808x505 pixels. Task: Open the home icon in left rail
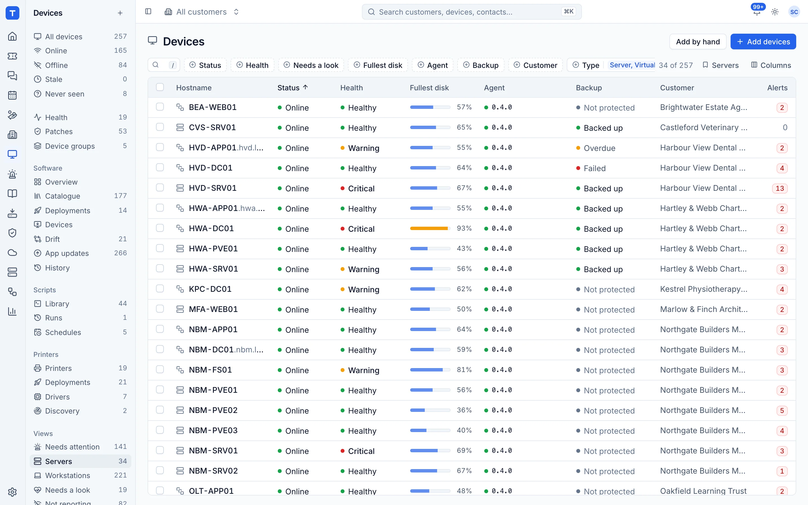click(x=12, y=36)
